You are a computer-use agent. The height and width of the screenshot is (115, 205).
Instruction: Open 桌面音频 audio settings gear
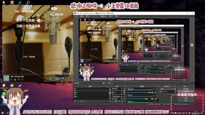coord(156,99)
